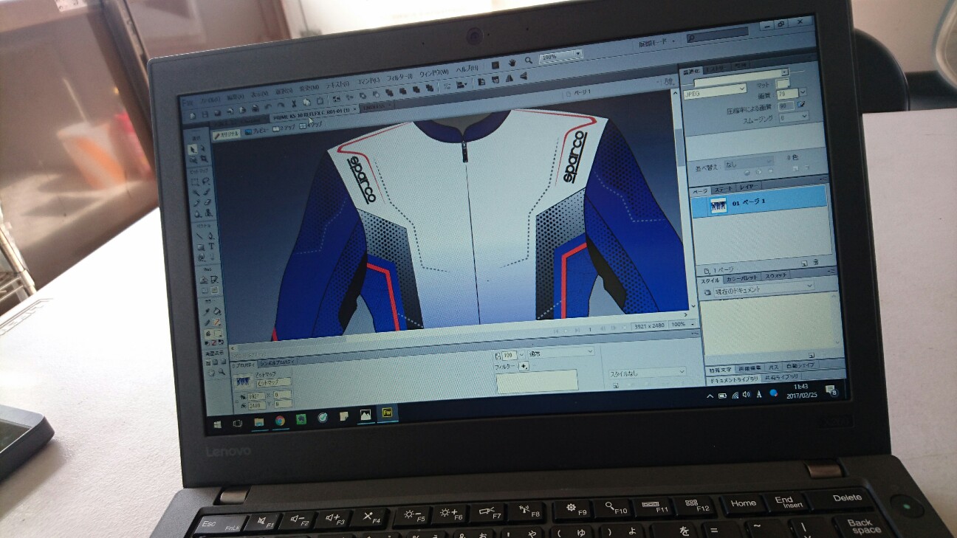Open the スムージング smoothing dropdown
The height and width of the screenshot is (538, 957).
(x=804, y=117)
